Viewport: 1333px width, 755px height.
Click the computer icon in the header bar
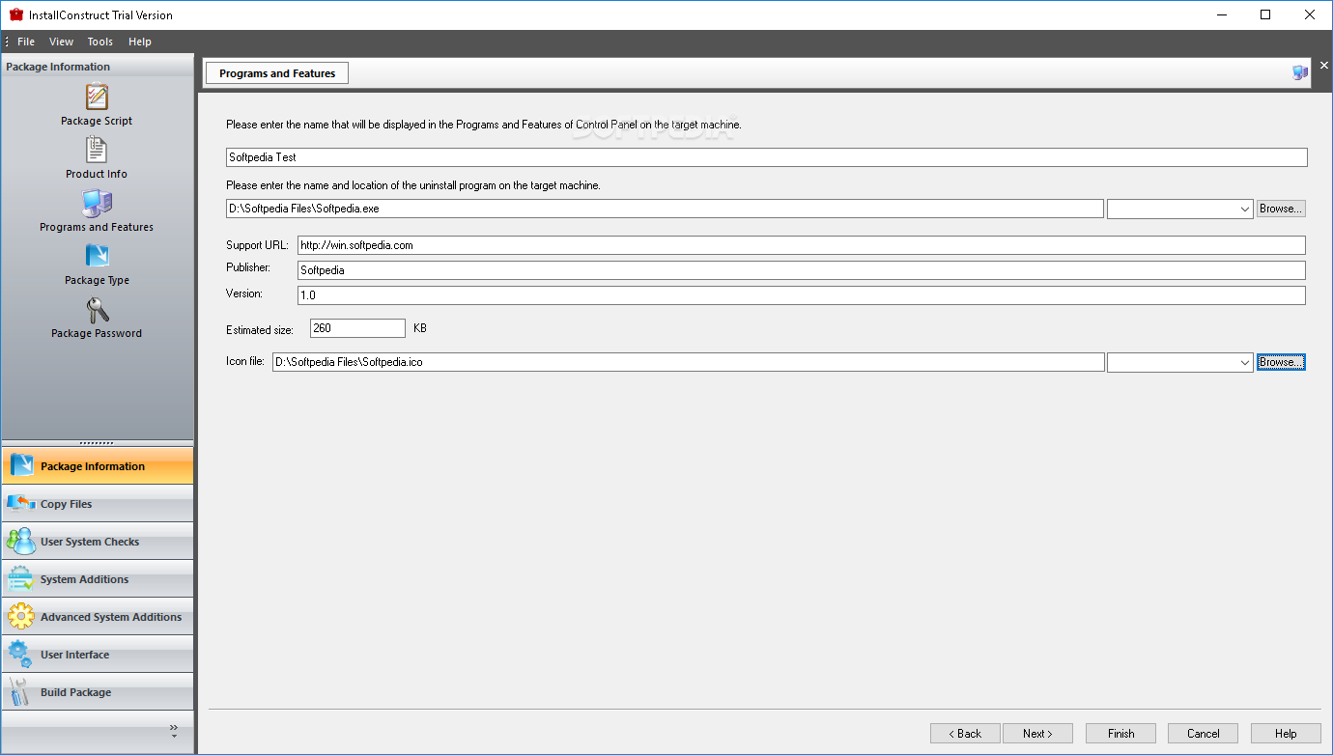(x=1300, y=72)
